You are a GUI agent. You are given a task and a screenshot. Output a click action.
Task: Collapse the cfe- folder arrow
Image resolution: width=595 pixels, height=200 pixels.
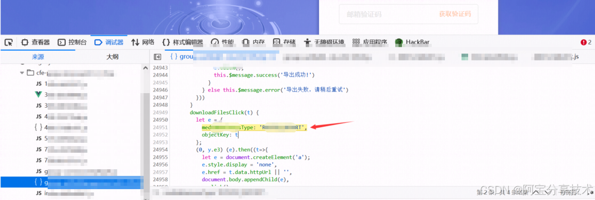pyautogui.click(x=22, y=73)
